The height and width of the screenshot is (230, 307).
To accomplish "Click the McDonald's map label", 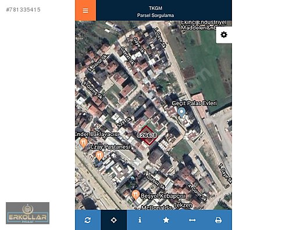I will pyautogui.click(x=156, y=207).
